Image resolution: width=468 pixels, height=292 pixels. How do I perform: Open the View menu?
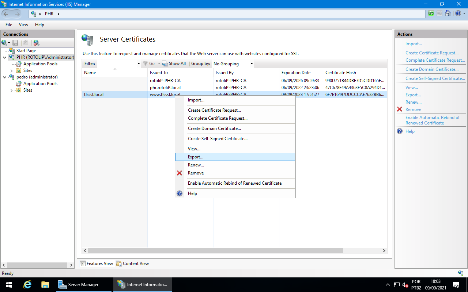23,24
